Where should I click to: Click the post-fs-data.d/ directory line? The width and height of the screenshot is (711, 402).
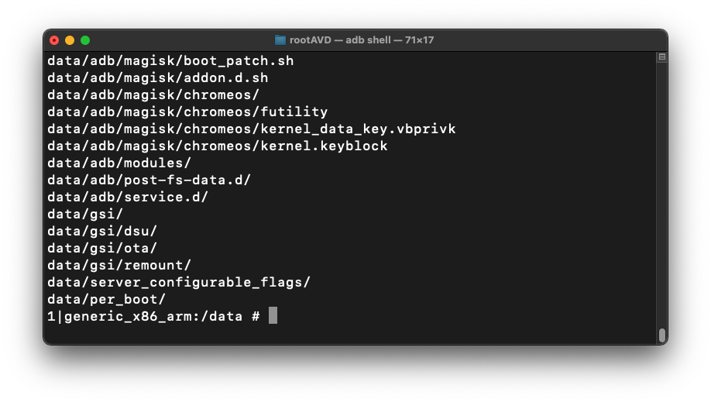point(149,180)
